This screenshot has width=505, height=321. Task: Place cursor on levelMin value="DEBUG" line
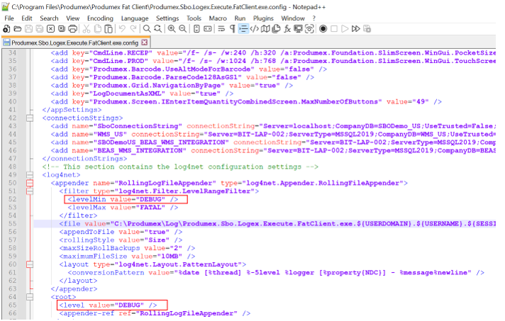(123, 199)
